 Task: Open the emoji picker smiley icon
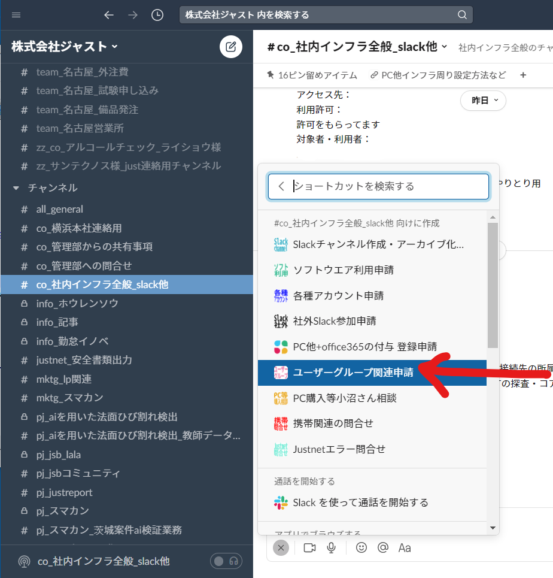[361, 548]
